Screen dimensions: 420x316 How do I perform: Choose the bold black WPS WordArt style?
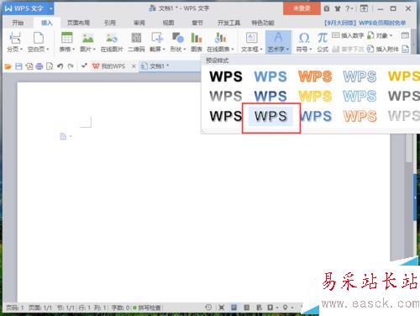(x=226, y=76)
